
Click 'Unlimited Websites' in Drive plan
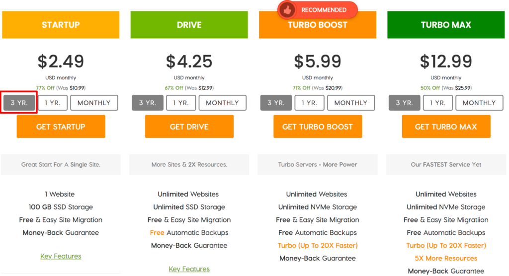click(x=188, y=194)
